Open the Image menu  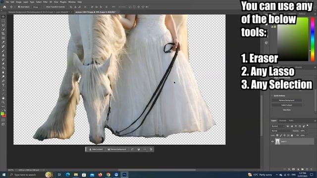(19, 2)
